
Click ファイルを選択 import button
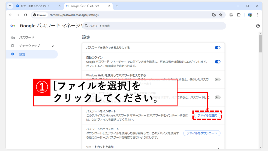(x=207, y=115)
